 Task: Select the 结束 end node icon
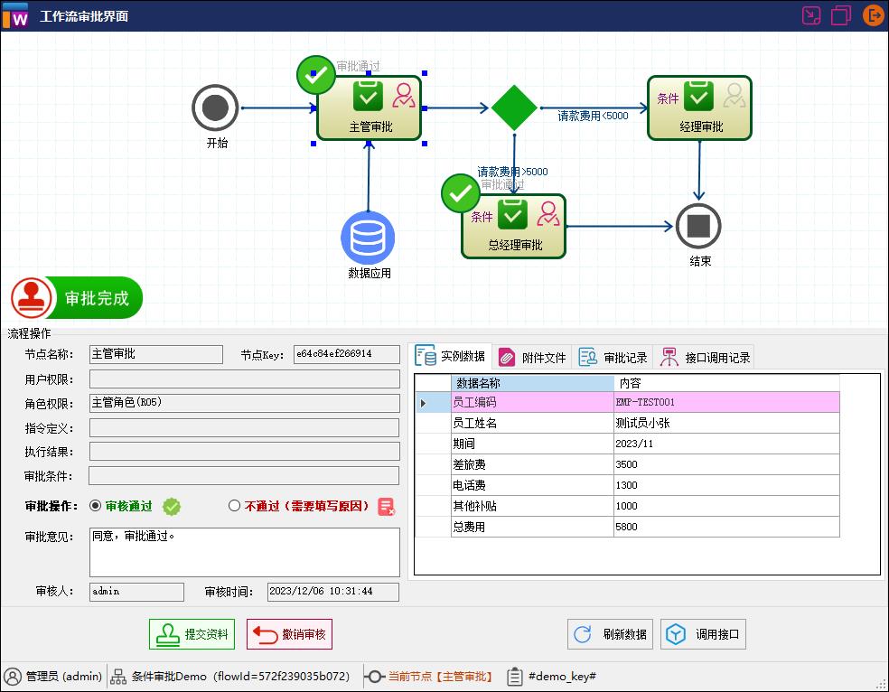(x=698, y=226)
